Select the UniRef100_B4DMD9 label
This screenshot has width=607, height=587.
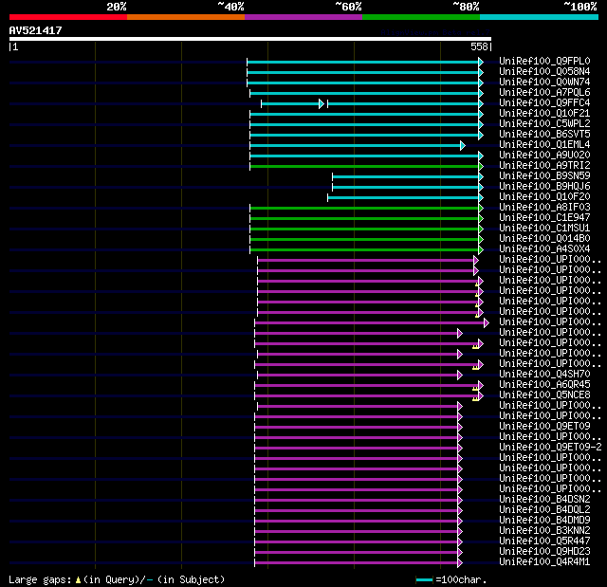click(544, 521)
